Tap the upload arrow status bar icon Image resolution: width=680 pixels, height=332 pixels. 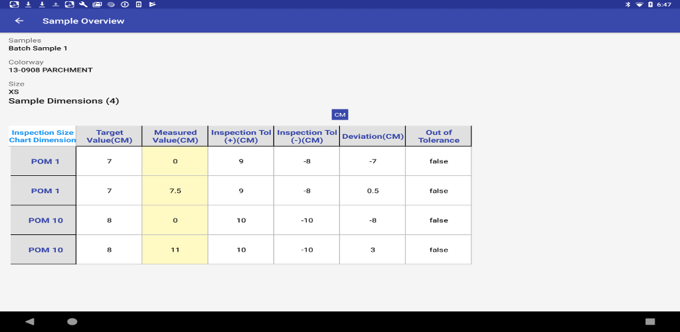(56, 5)
